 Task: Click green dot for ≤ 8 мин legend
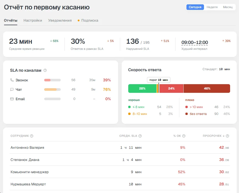130,107
